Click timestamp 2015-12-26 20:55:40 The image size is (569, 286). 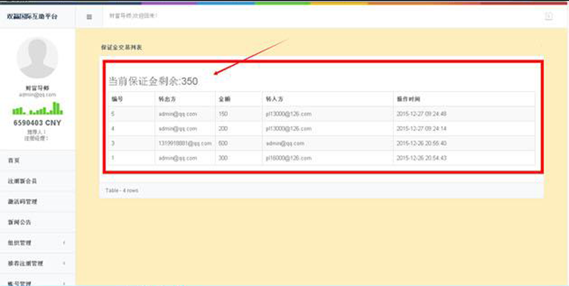(x=422, y=143)
